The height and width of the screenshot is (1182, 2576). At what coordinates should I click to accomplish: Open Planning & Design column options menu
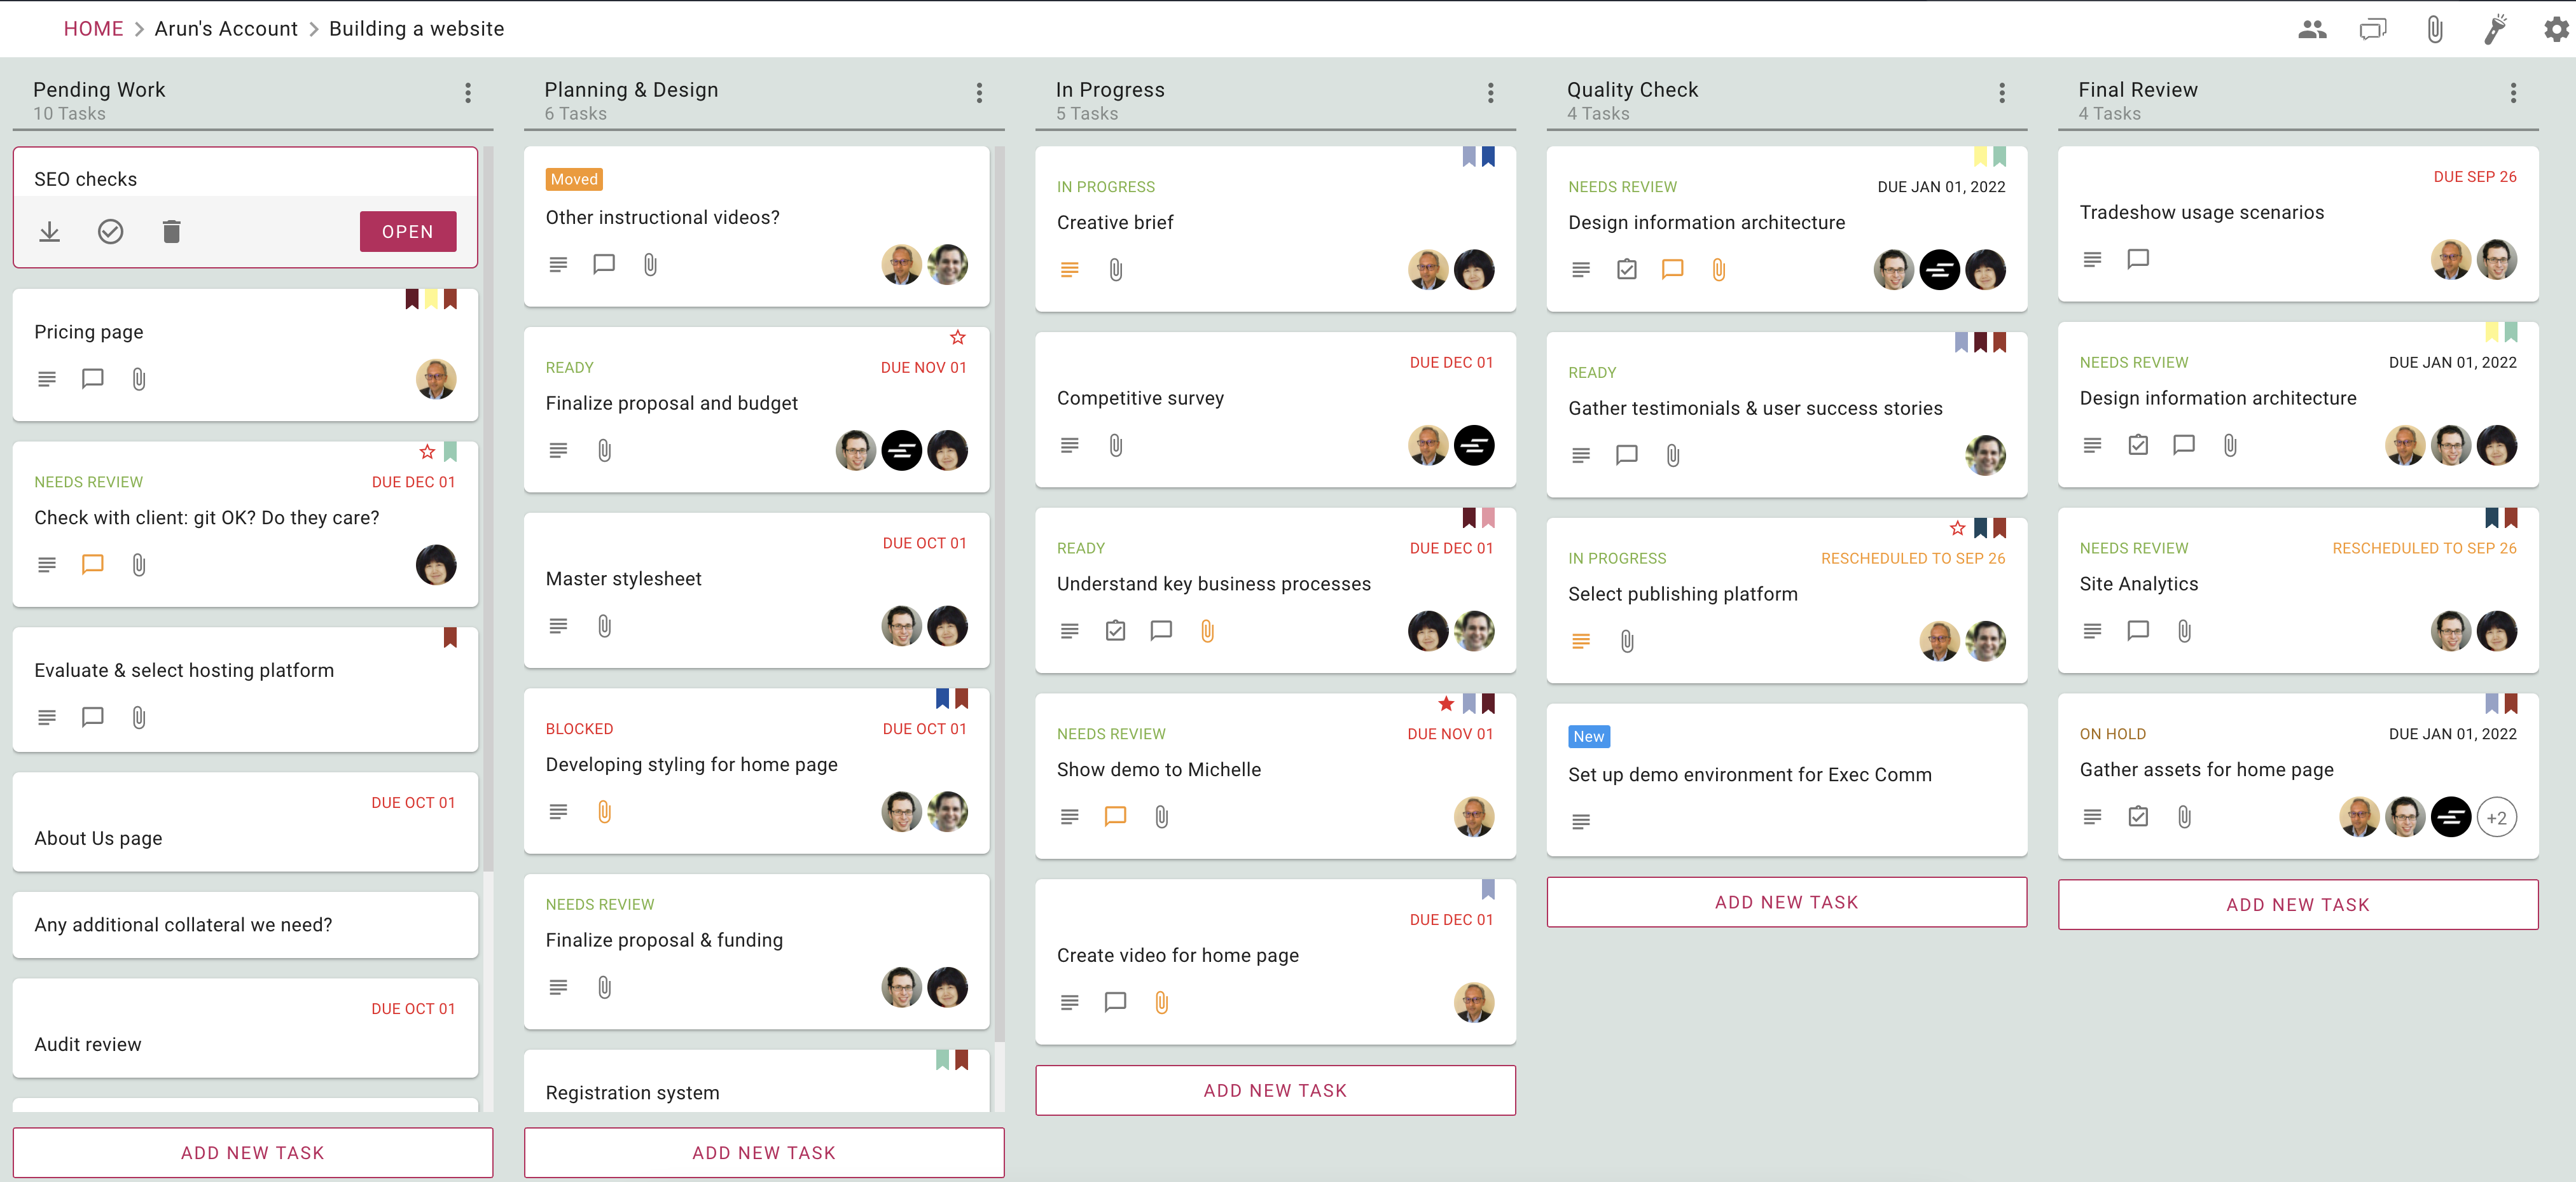click(x=979, y=93)
